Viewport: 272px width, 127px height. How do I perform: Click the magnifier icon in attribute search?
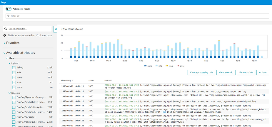pos(6,29)
